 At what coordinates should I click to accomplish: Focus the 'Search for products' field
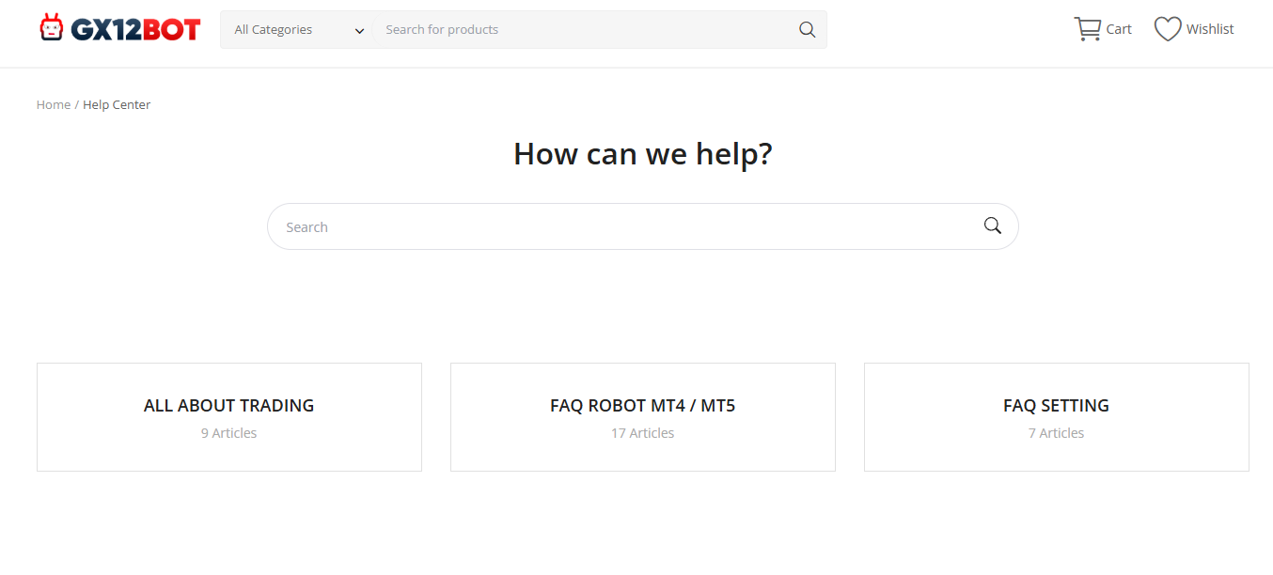point(583,30)
